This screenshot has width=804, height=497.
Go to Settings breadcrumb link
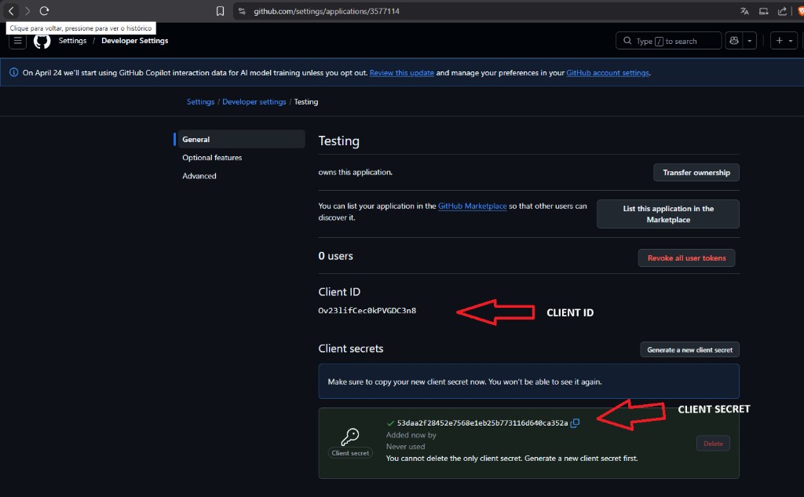tap(200, 101)
